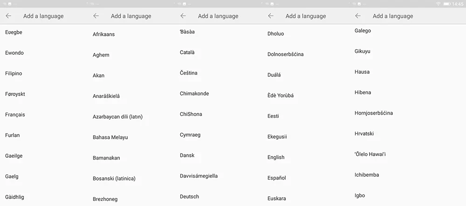Choose Deutsch language
Viewport: 466px width, 206px height.
click(190, 196)
